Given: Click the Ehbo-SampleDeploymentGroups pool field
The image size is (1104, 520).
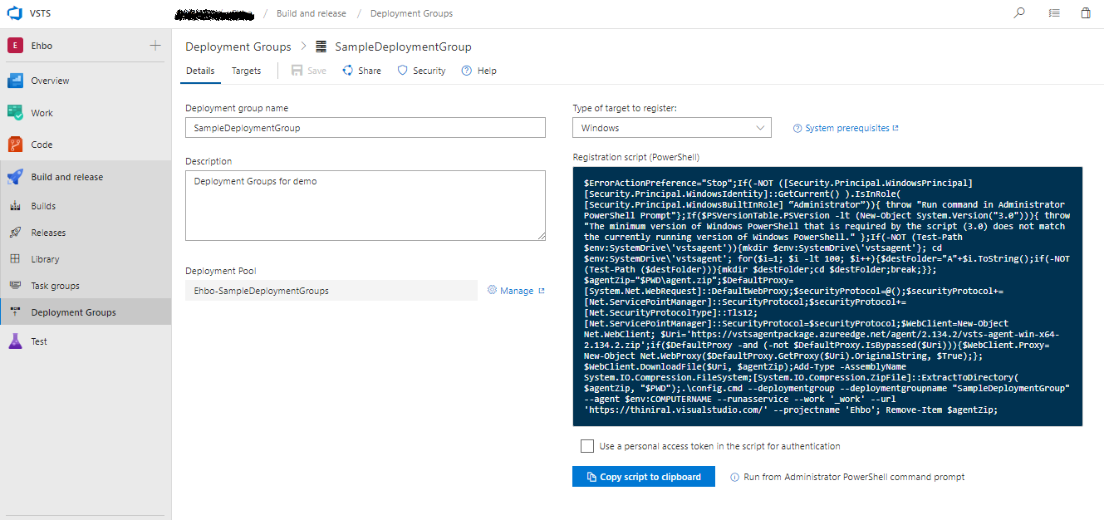Looking at the screenshot, I should pyautogui.click(x=331, y=291).
